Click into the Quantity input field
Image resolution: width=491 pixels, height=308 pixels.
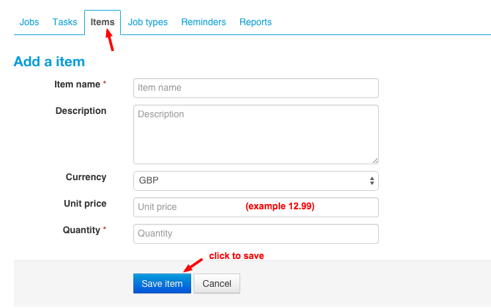point(255,234)
